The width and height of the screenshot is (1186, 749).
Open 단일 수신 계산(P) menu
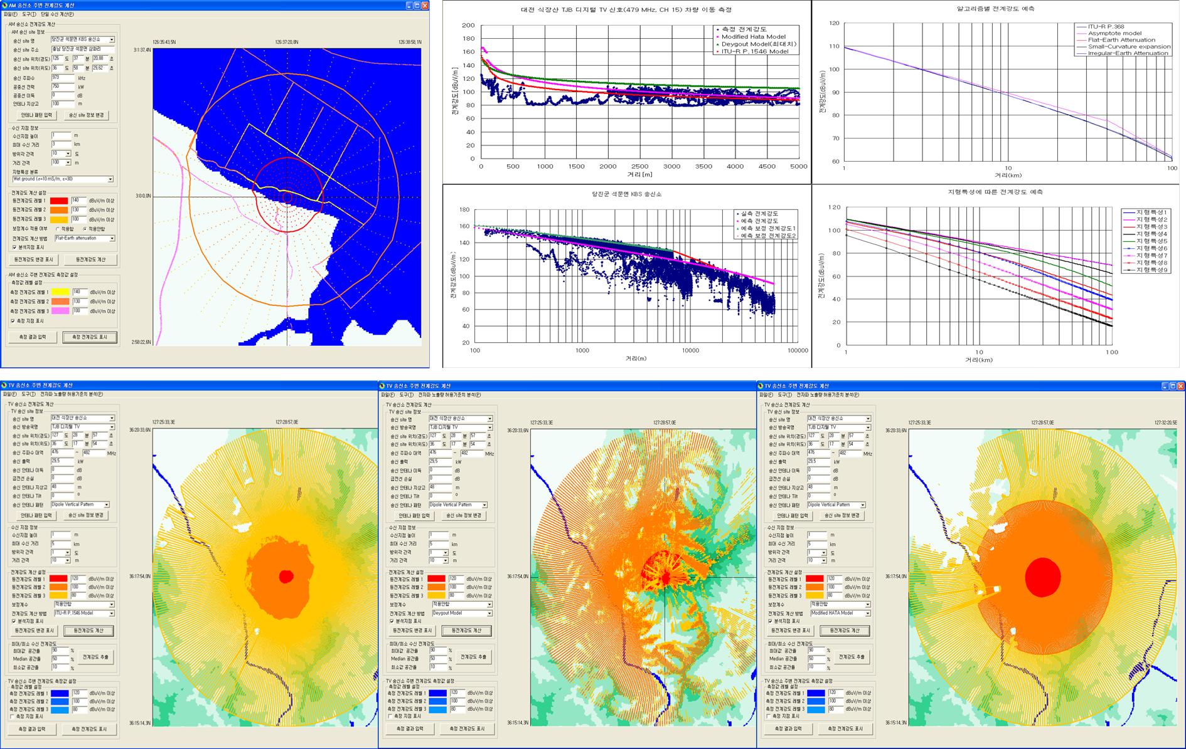tap(57, 14)
